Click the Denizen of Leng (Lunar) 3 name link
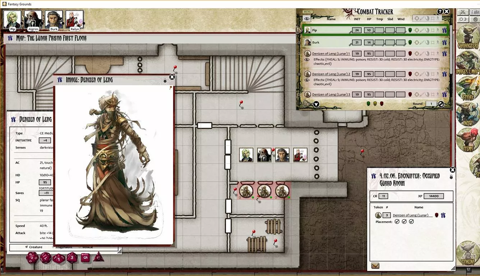This screenshot has height=276, width=480. point(331,95)
